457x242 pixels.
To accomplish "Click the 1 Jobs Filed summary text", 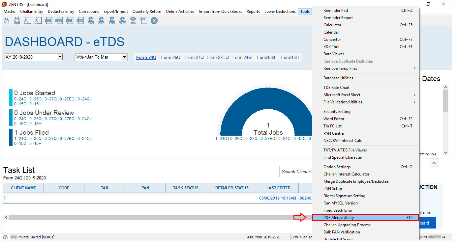I will (x=31, y=132).
